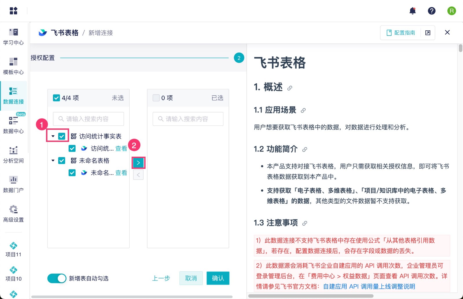Click the anchor link icon beside 概述
Screen dimensions: 463x299
(290, 88)
